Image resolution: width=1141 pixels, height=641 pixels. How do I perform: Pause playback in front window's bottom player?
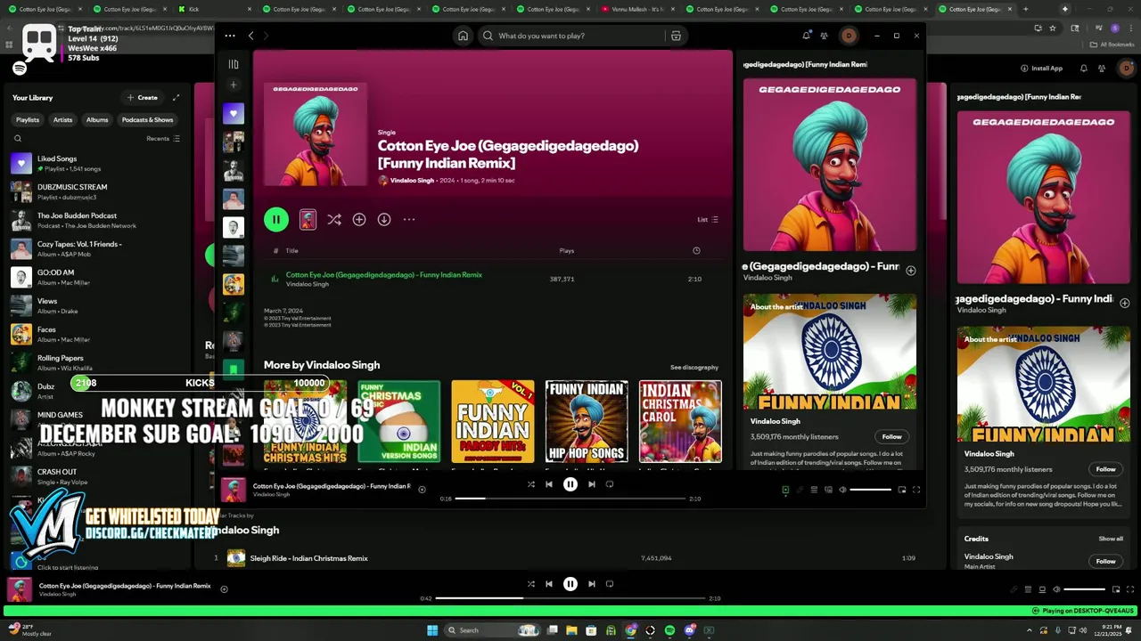pos(570,484)
